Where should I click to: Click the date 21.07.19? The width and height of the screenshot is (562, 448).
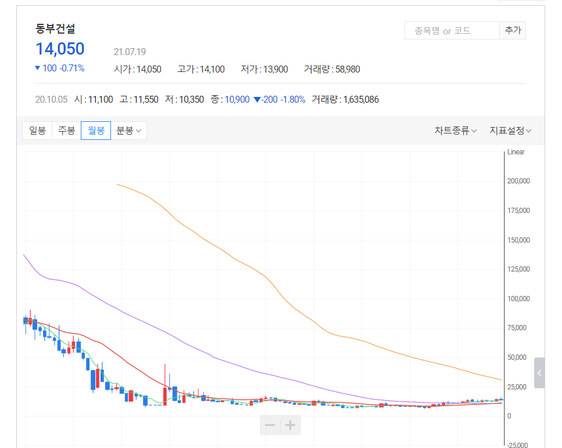click(x=130, y=52)
